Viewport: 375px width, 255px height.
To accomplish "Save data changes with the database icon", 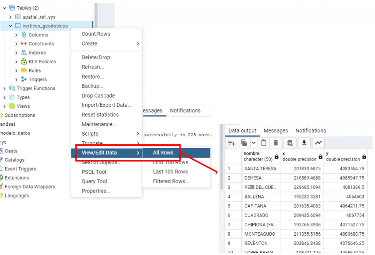I will [x=290, y=143].
